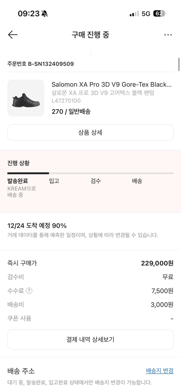
Task: Open the three-dot overflow menu
Action: (x=168, y=34)
